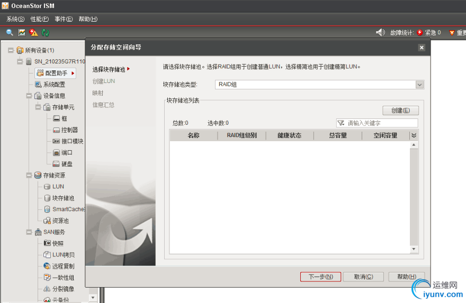Open the SmartCache tree item
The height and width of the screenshot is (303, 466).
(x=64, y=209)
